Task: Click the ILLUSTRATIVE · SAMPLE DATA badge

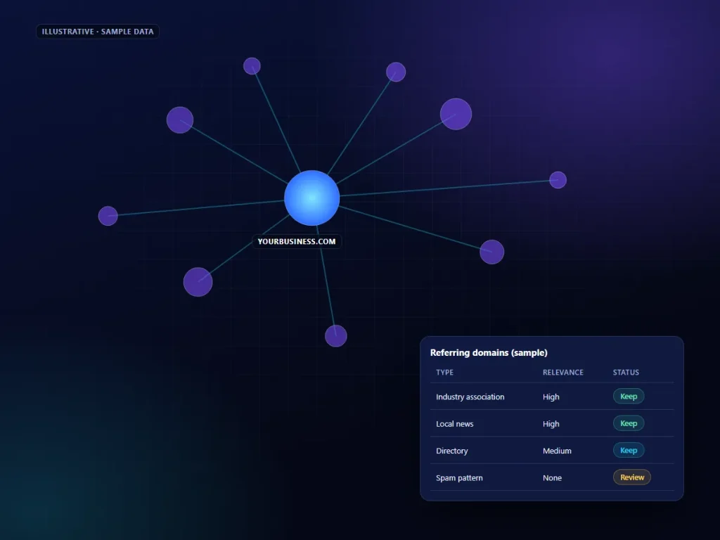Action: [98, 32]
